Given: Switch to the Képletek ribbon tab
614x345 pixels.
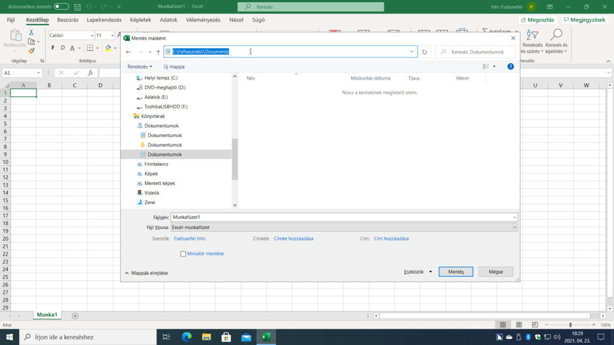Looking at the screenshot, I should coord(140,20).
